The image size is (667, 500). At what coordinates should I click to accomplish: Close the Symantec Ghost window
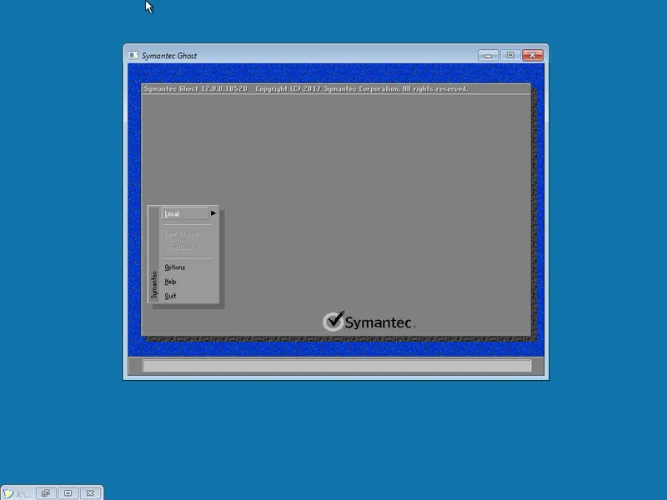point(532,55)
